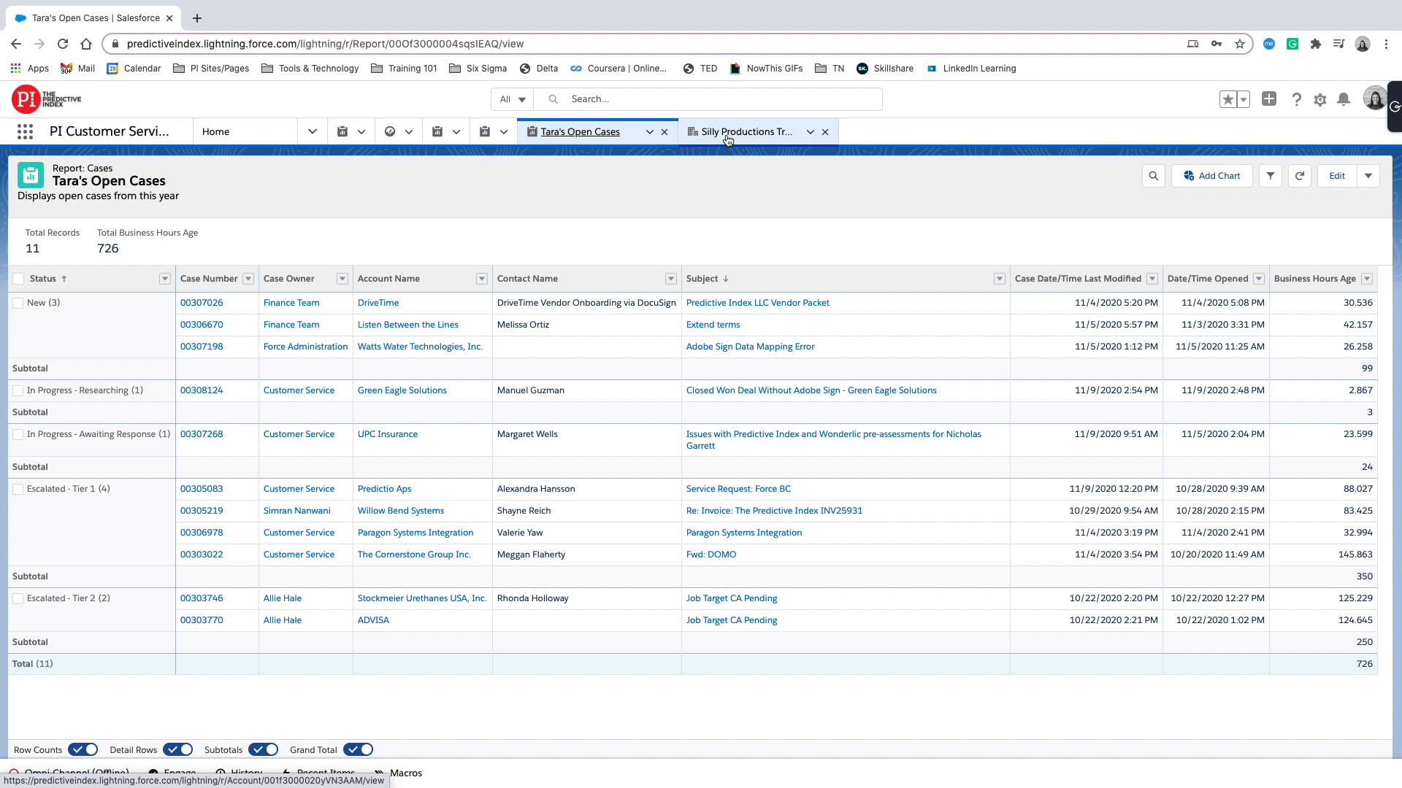Open Willow Bend Systems account
1402x788 pixels.
coord(401,511)
